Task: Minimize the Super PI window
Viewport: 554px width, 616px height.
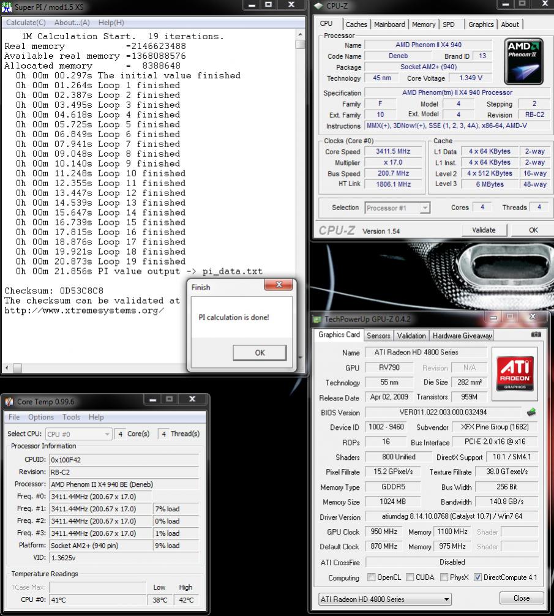Action: [x=252, y=5]
